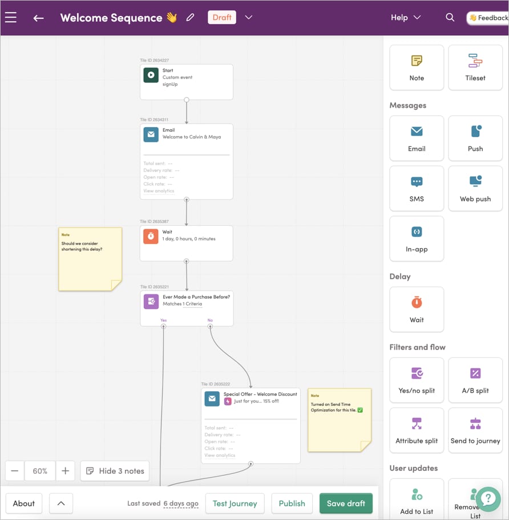Click the No branch connector node
Viewport: 509px width, 520px height.
pos(210,327)
